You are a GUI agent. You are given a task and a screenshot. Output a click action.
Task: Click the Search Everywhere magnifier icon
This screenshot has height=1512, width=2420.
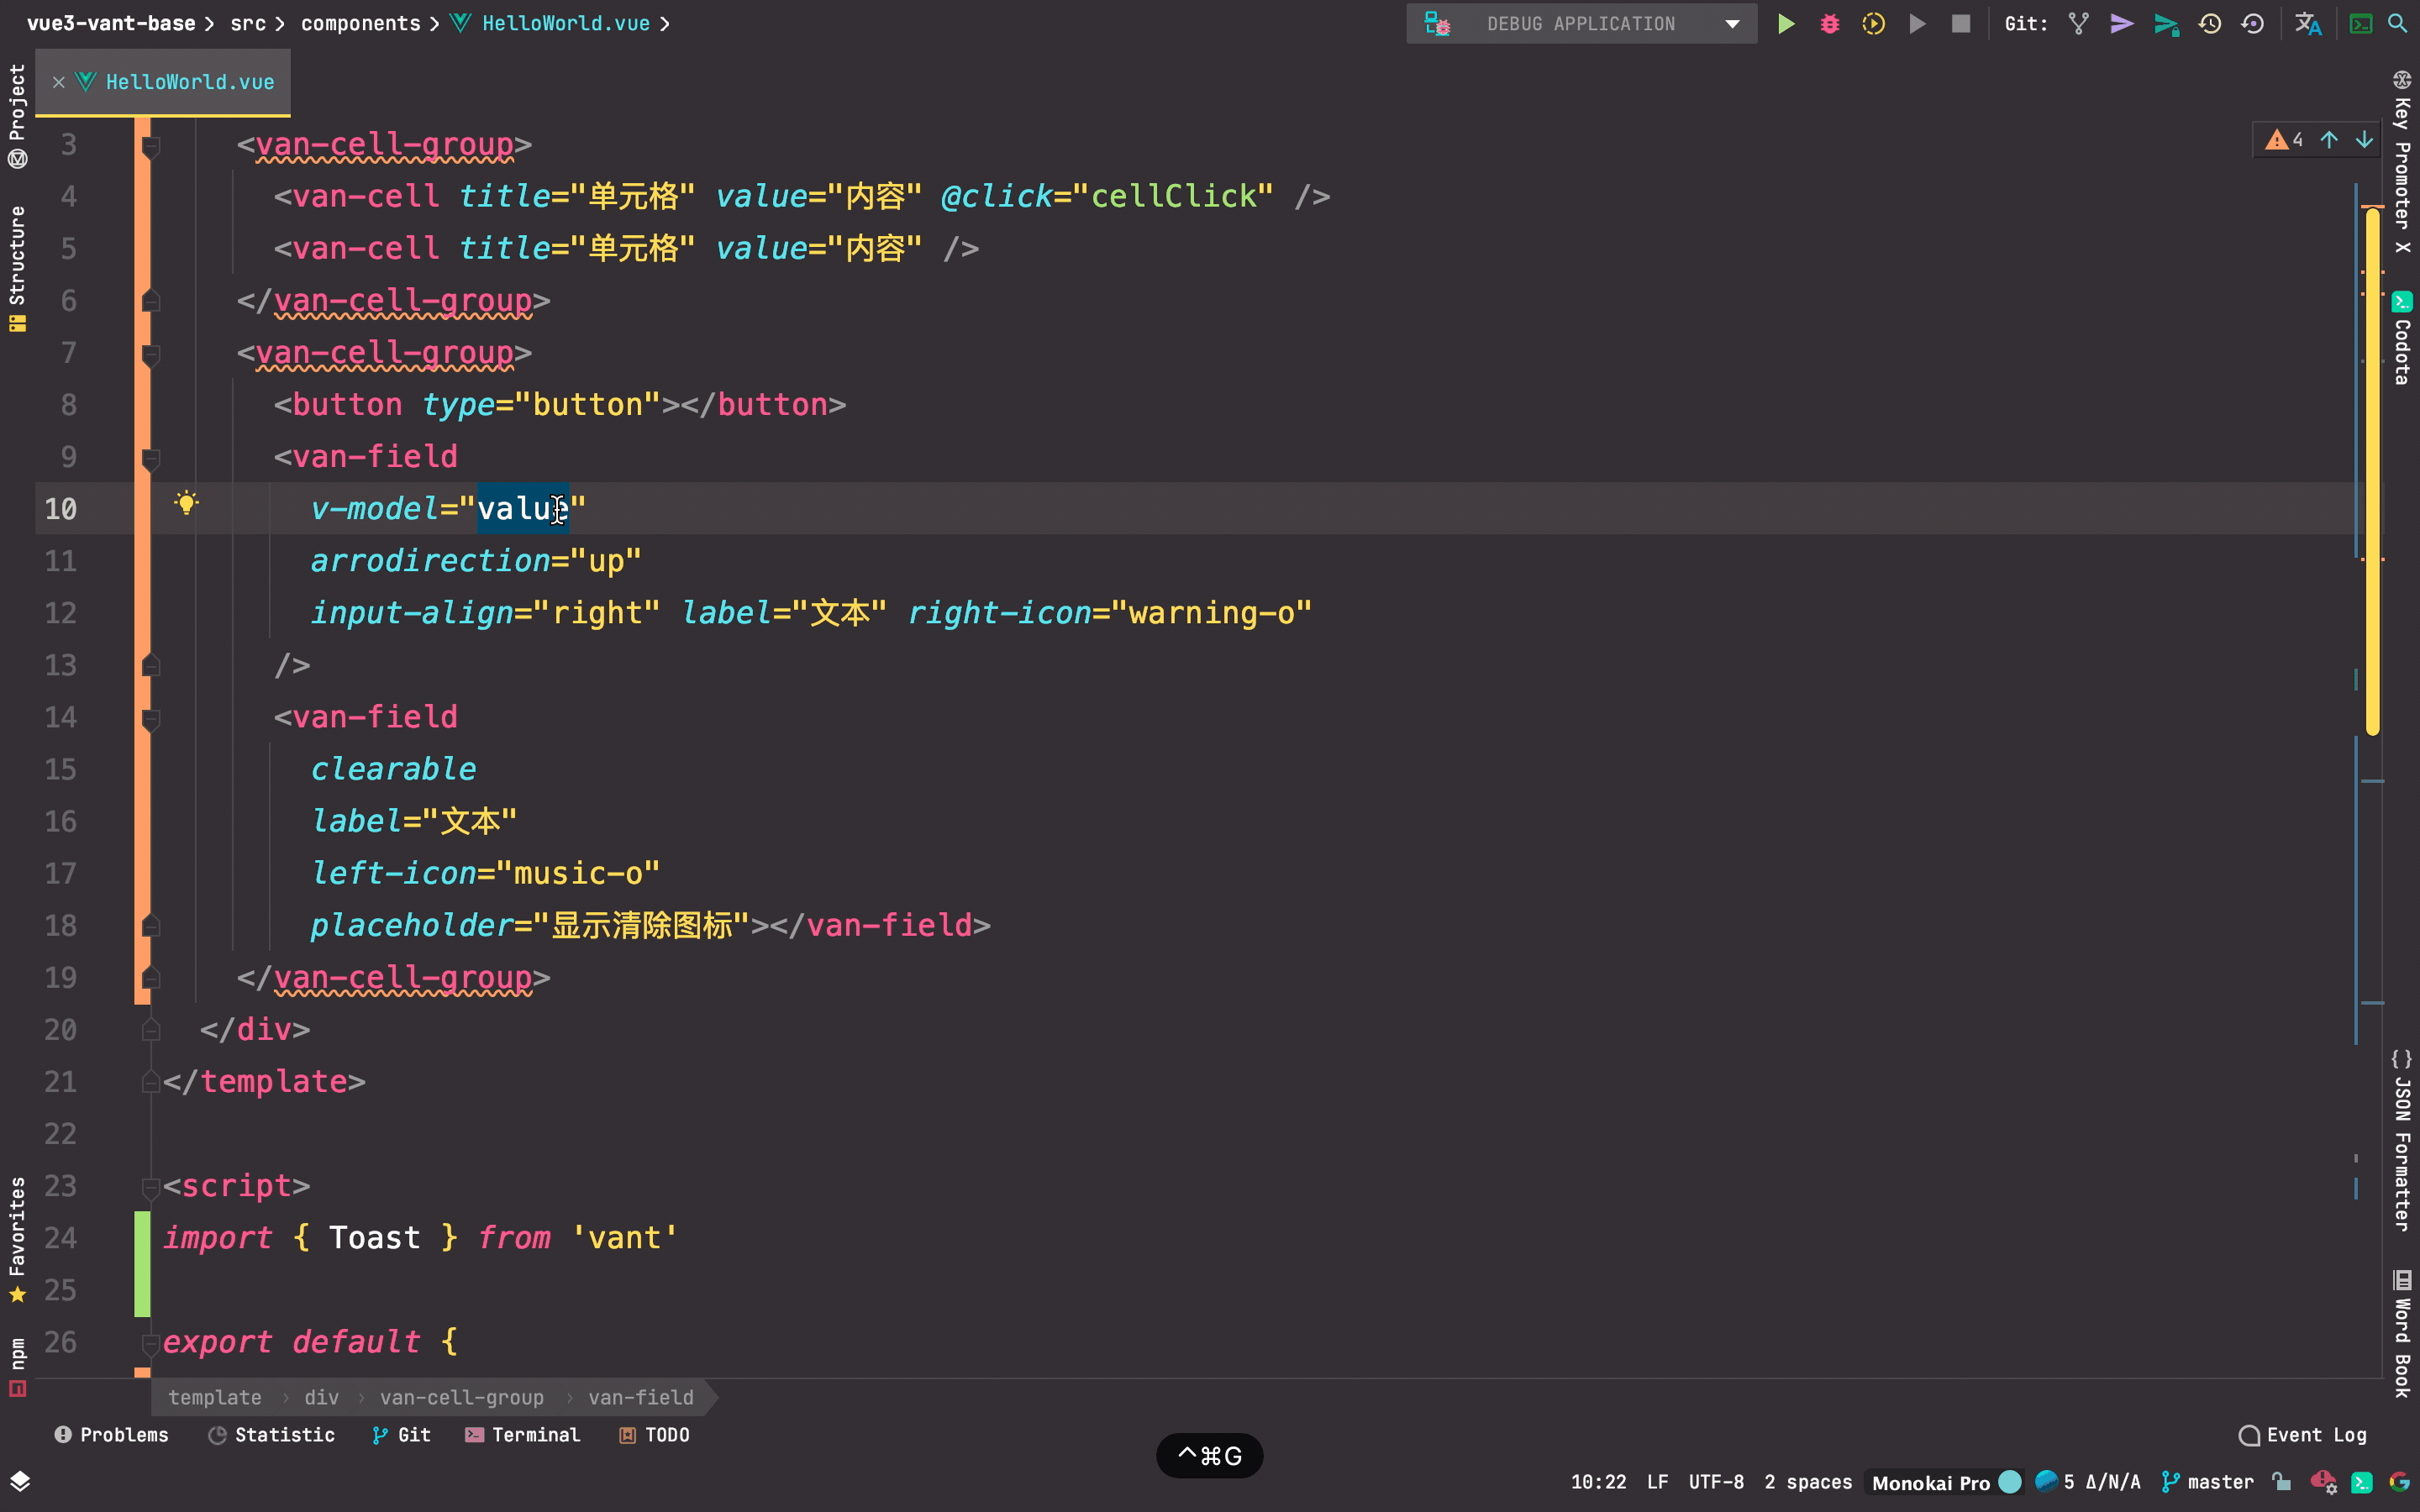(x=2397, y=24)
